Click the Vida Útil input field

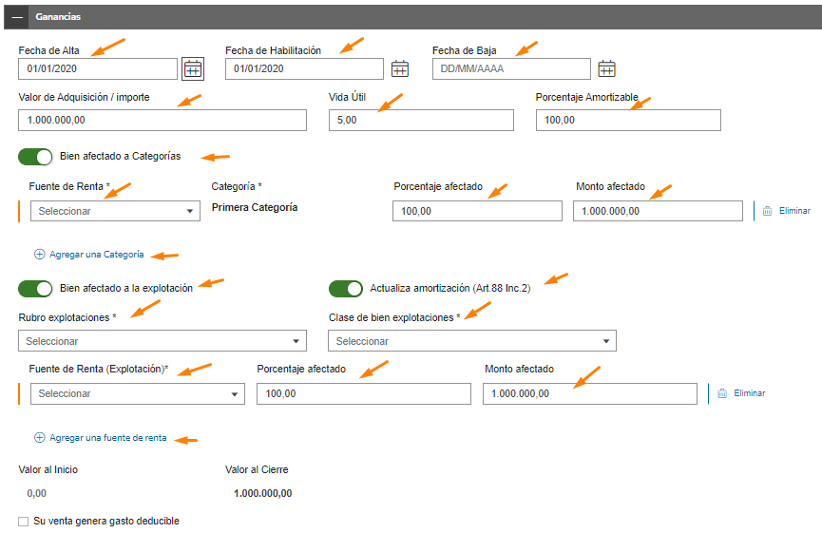[422, 120]
